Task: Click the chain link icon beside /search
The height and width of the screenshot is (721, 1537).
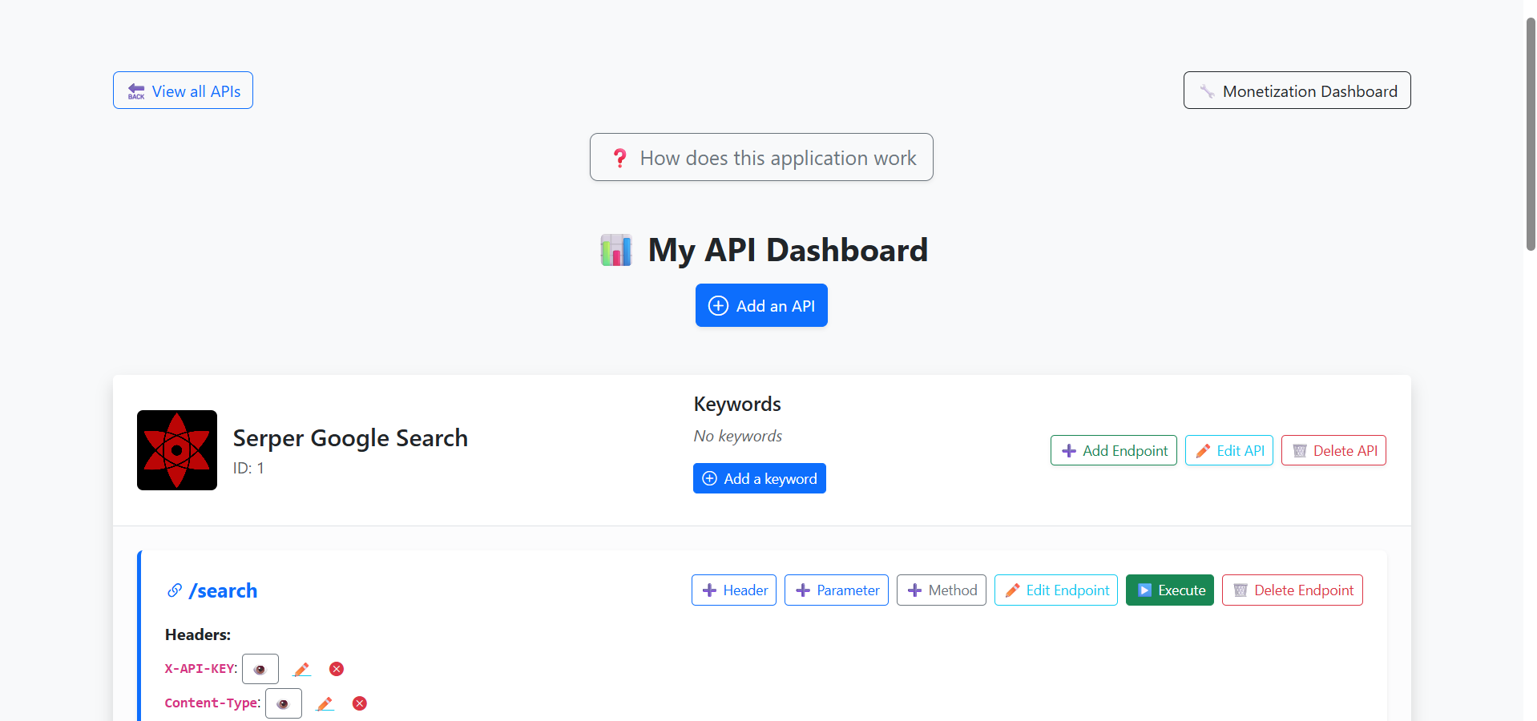Action: pyautogui.click(x=174, y=590)
